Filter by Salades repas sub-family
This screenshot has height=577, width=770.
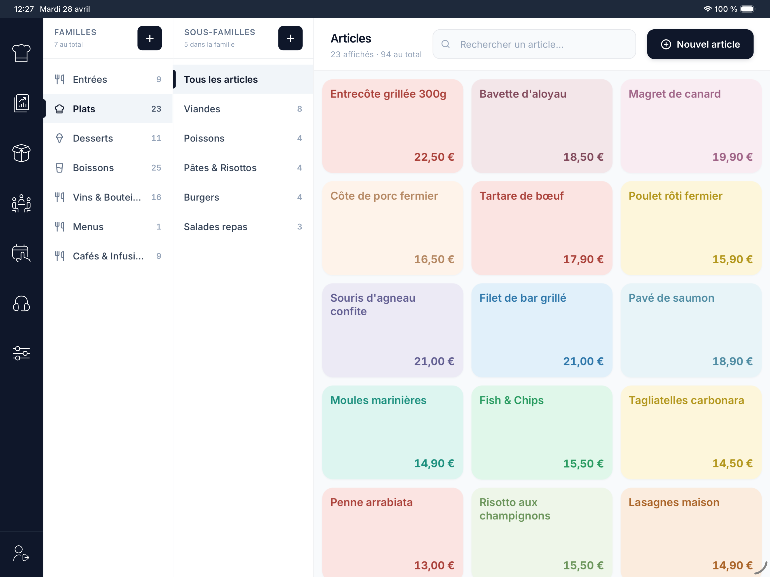243,227
